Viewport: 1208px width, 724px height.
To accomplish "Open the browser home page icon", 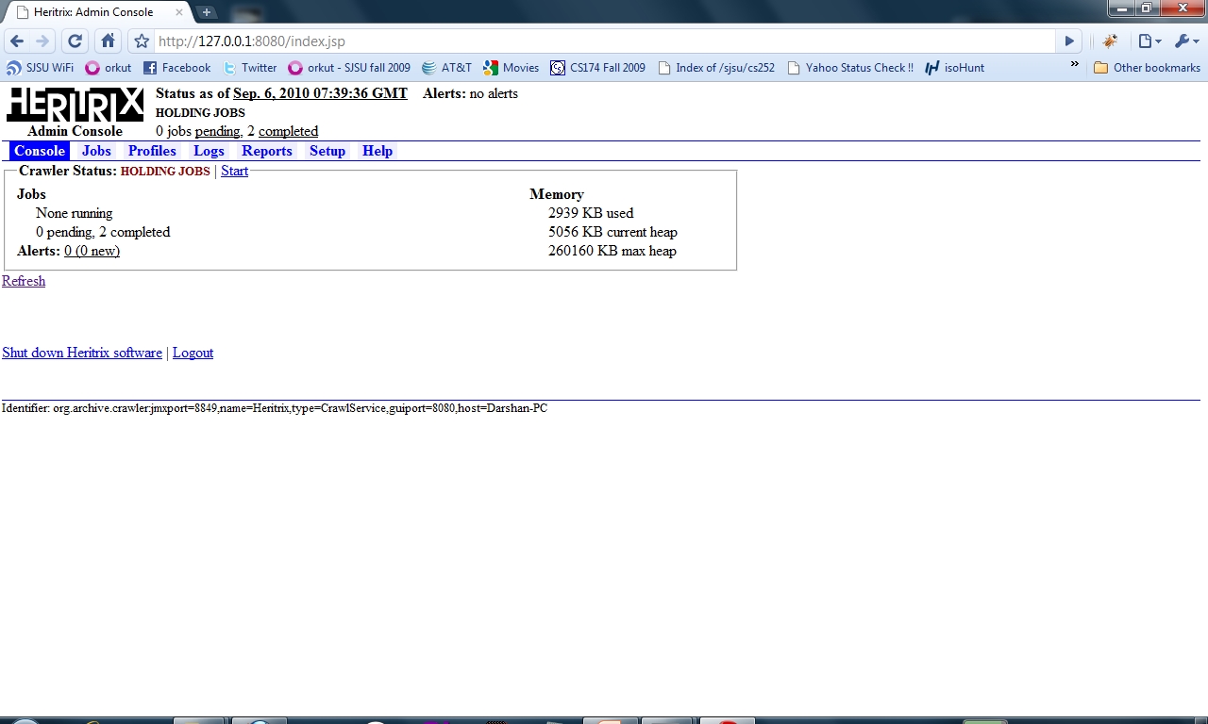I will click(x=109, y=41).
